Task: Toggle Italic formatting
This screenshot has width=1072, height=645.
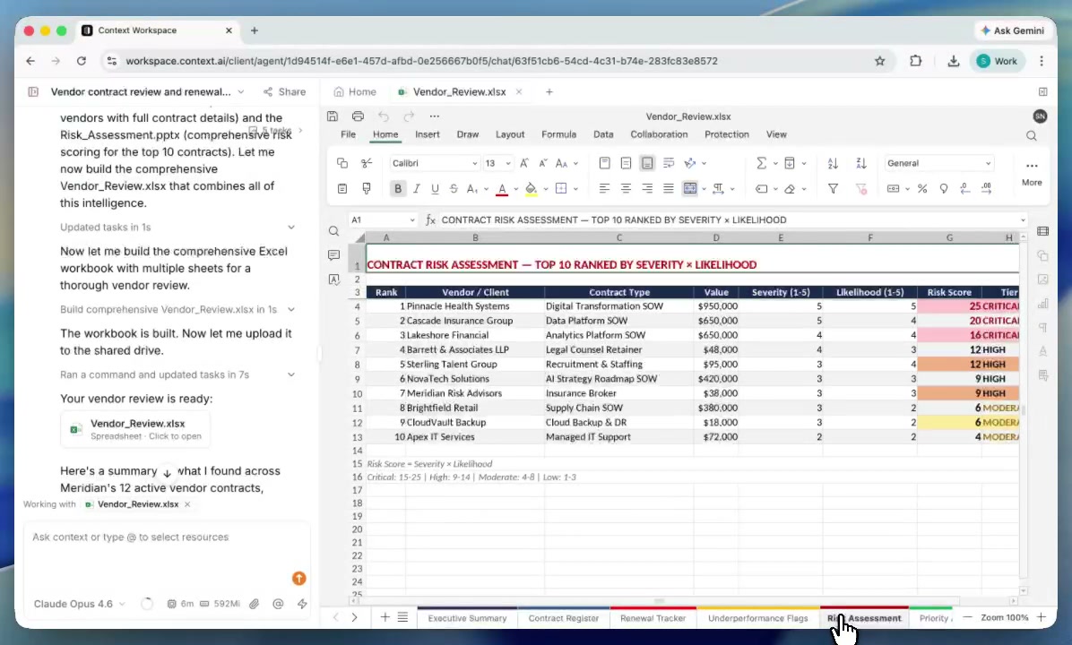Action: 417,189
